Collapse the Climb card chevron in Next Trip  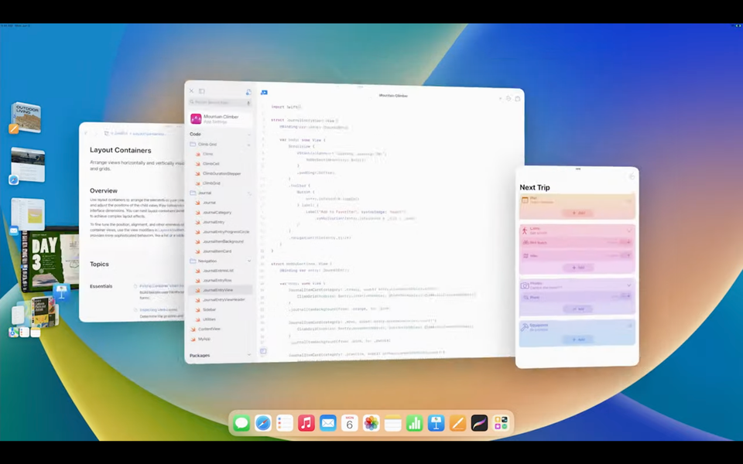629,230
